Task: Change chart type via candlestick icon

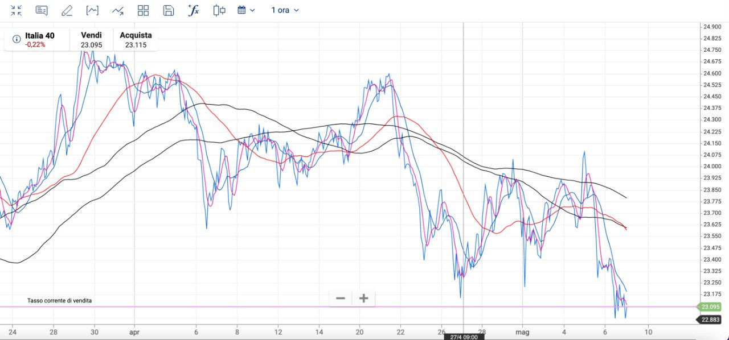Action: [x=219, y=10]
